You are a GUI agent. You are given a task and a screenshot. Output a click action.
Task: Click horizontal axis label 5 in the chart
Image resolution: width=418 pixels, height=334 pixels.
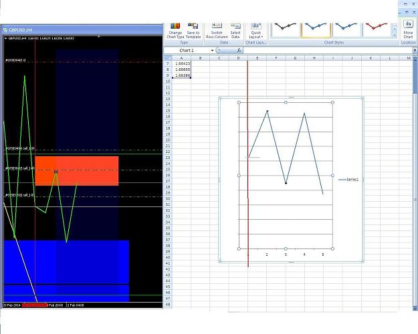point(323,255)
